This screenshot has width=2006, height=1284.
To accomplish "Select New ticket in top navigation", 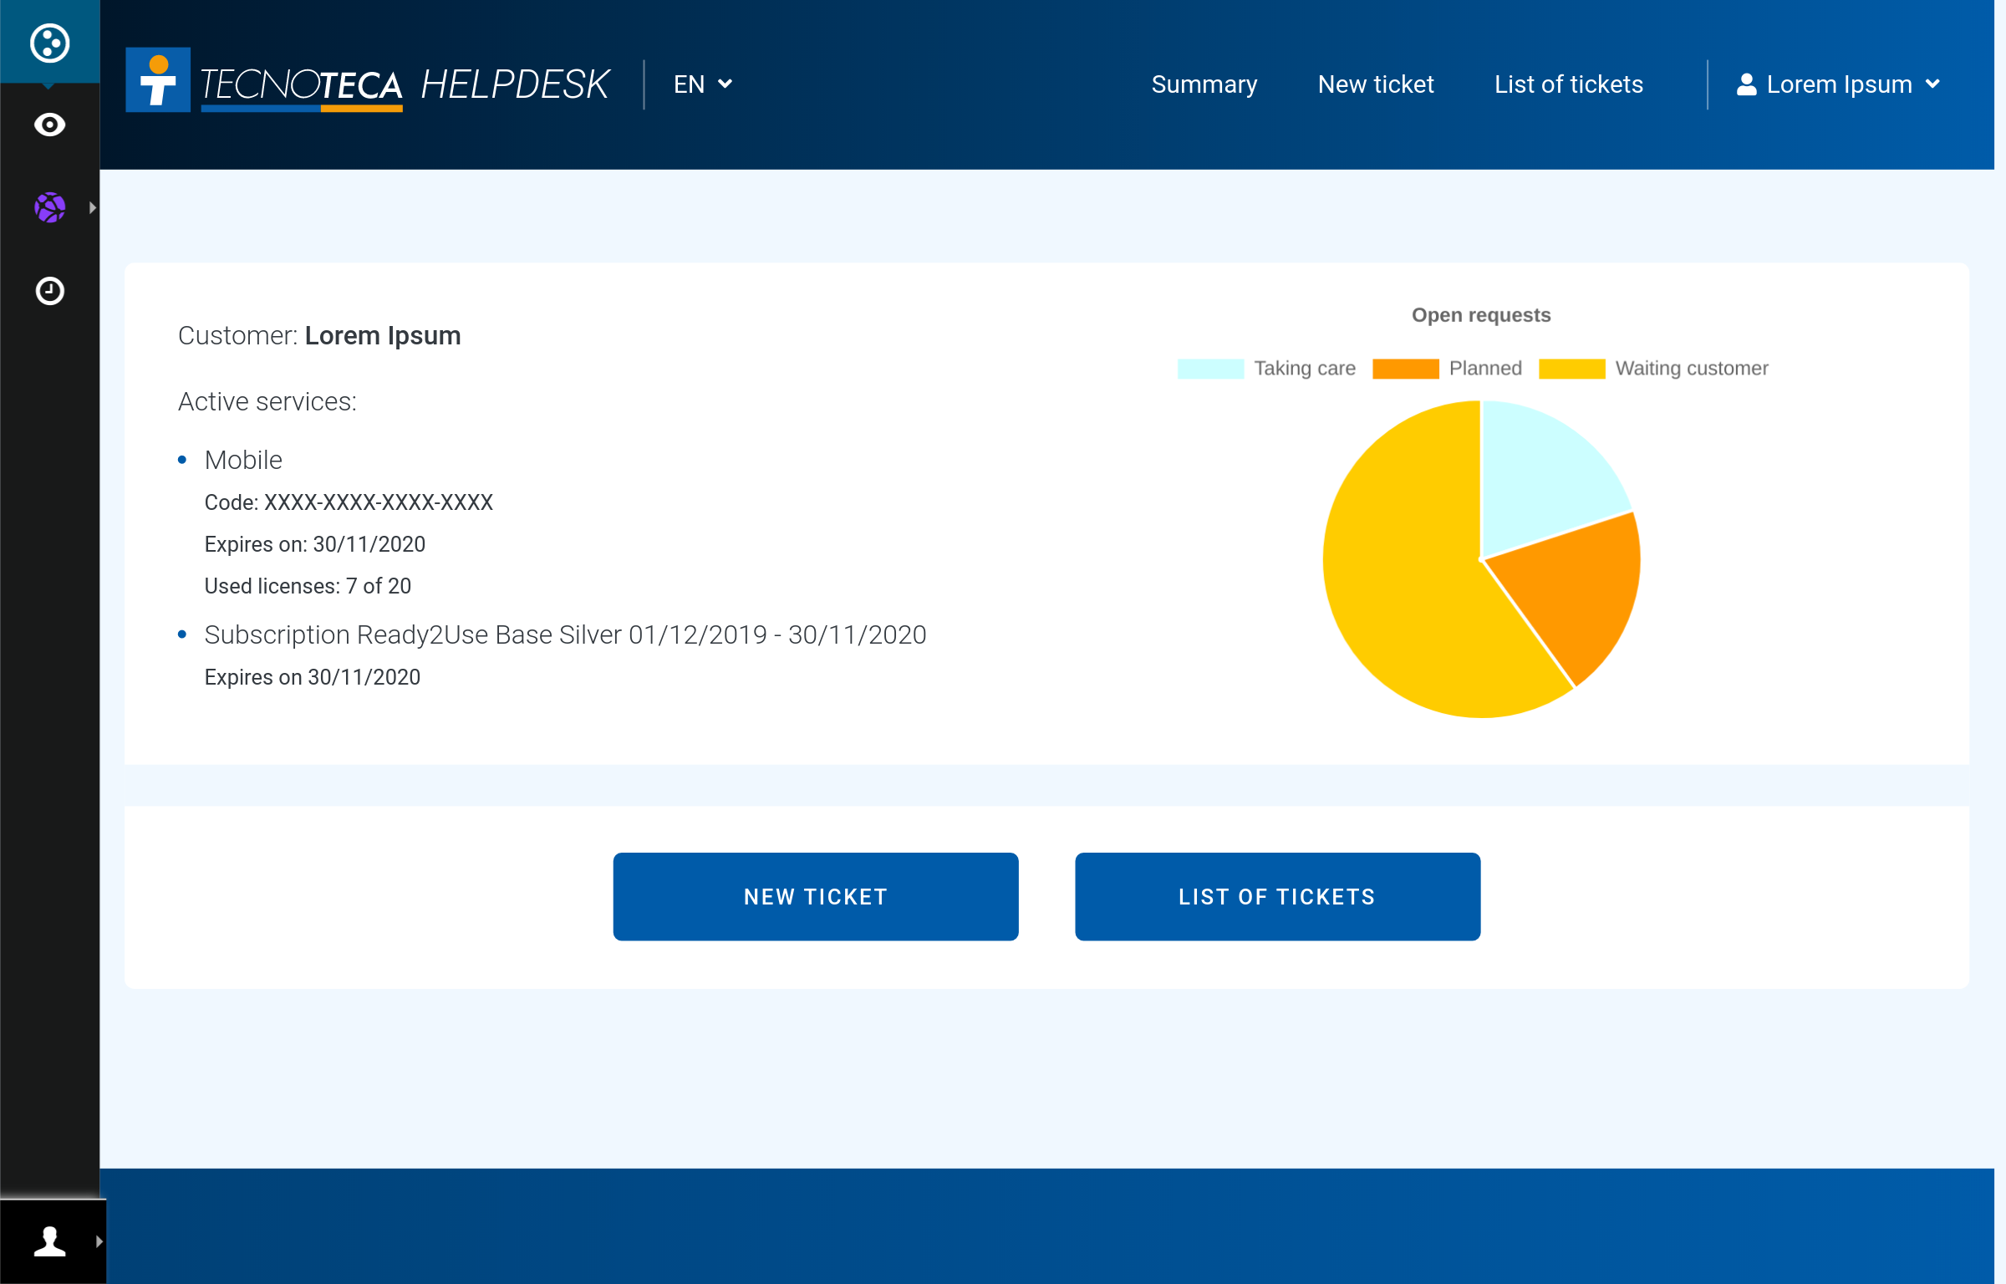I will point(1375,84).
